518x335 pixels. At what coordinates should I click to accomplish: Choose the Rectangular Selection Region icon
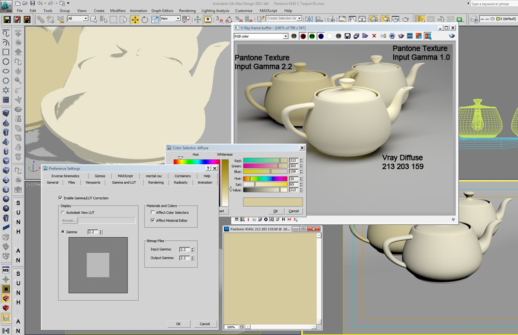pyautogui.click(x=113, y=20)
